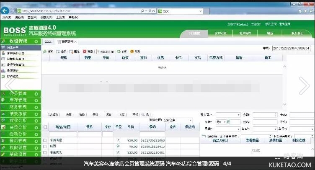Open the customer dropdown left of 余额
Screen dimensions: 315x170
click(x=238, y=115)
